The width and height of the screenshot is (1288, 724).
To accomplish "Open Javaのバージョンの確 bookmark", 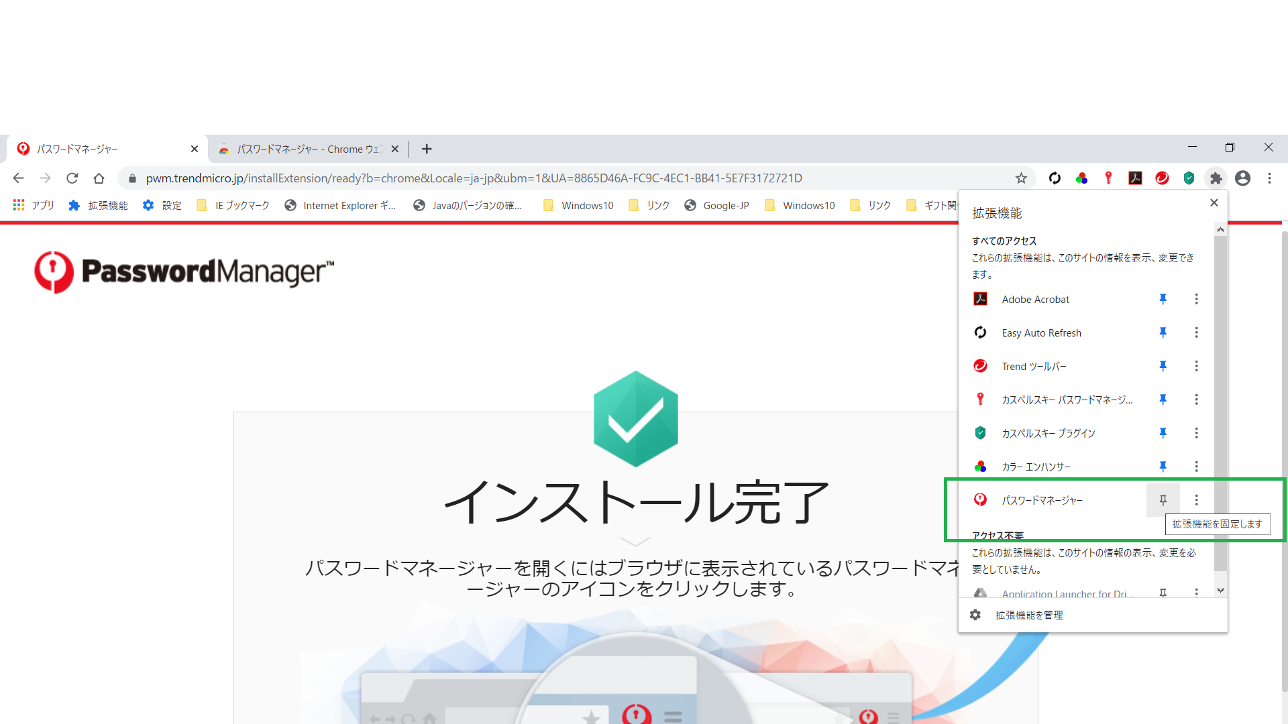I will (468, 205).
